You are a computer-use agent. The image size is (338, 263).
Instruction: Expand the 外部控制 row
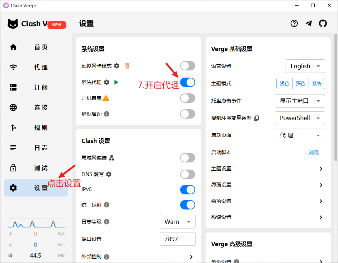point(138,257)
